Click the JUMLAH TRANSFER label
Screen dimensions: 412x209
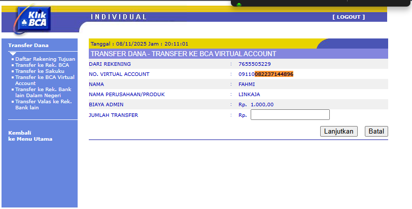[x=113, y=115]
